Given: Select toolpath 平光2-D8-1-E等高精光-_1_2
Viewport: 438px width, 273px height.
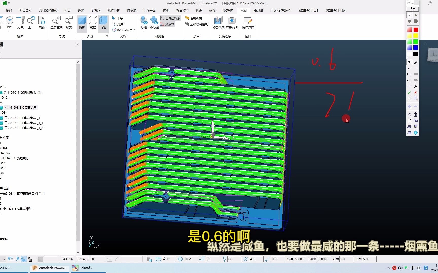Looking at the screenshot, I should point(24,128).
